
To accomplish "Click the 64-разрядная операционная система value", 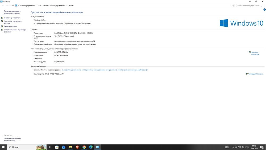I will (75, 41).
